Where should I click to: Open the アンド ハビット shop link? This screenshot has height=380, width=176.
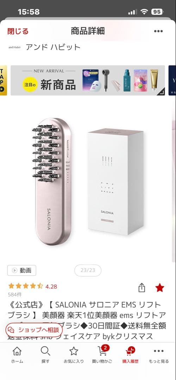pyautogui.click(x=53, y=47)
